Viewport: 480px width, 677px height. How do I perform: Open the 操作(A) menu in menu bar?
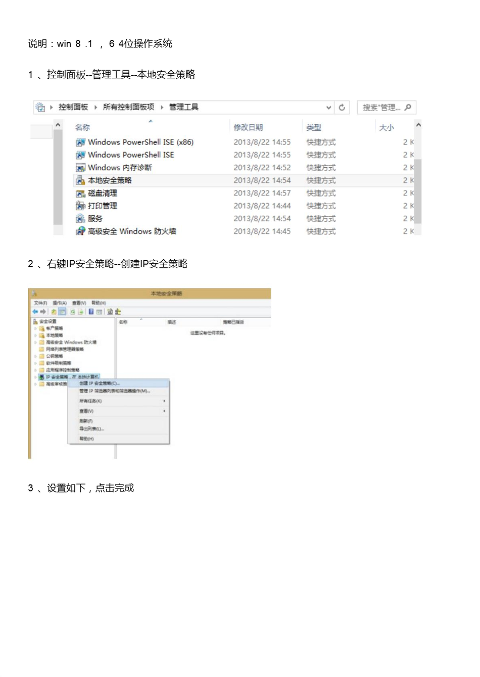tap(60, 303)
